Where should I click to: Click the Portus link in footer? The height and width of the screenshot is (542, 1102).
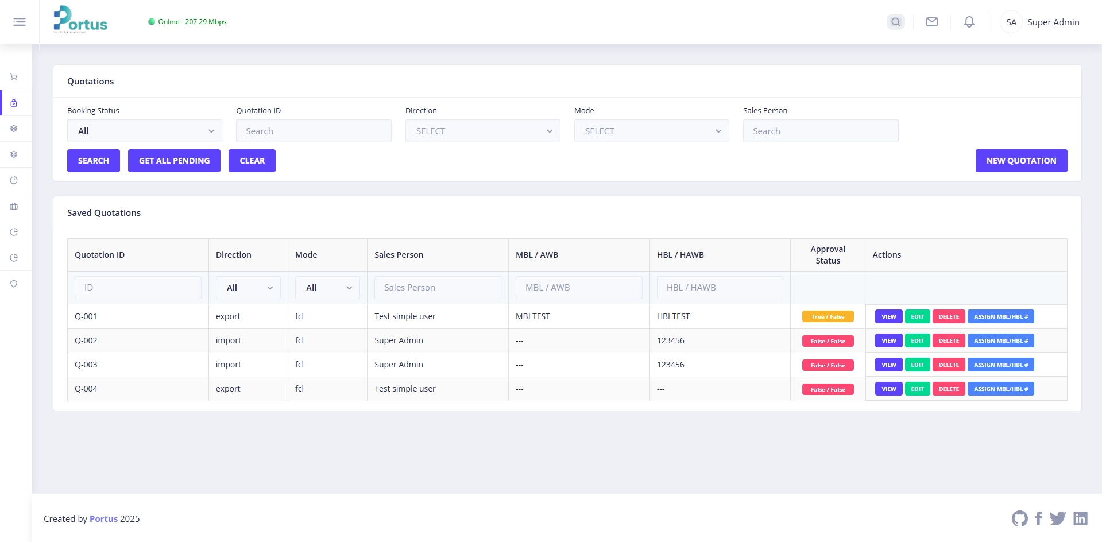(x=103, y=518)
